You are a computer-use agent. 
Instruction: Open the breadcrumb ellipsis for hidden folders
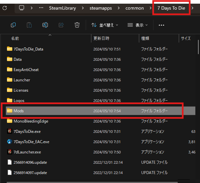point(41,8)
